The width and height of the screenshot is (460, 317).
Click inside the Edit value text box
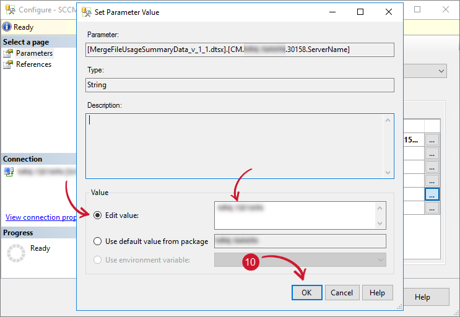coord(295,215)
